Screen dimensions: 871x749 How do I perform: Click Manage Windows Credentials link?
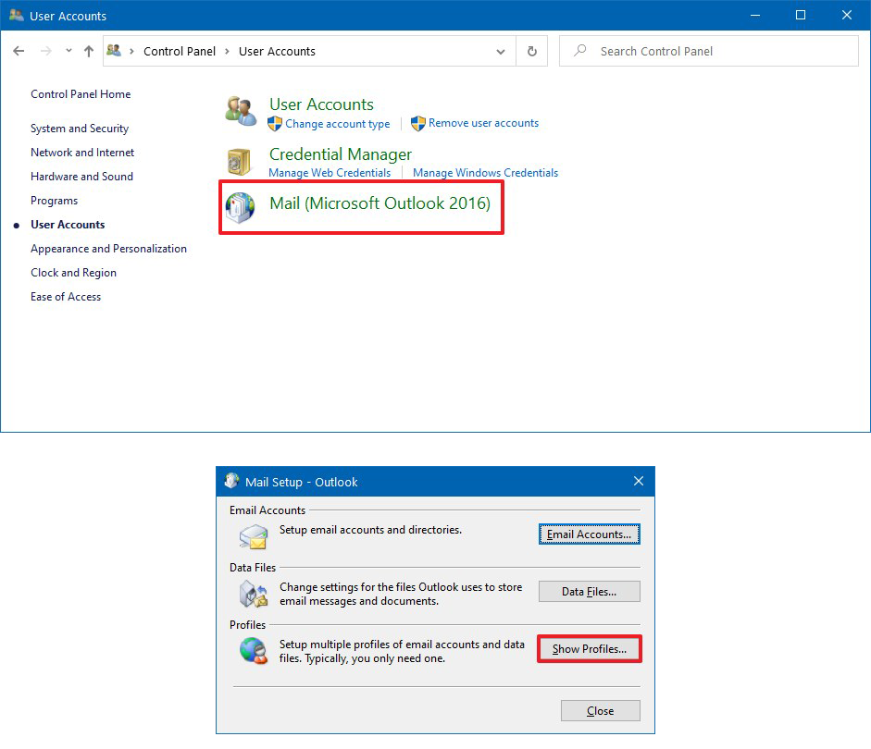pos(485,173)
